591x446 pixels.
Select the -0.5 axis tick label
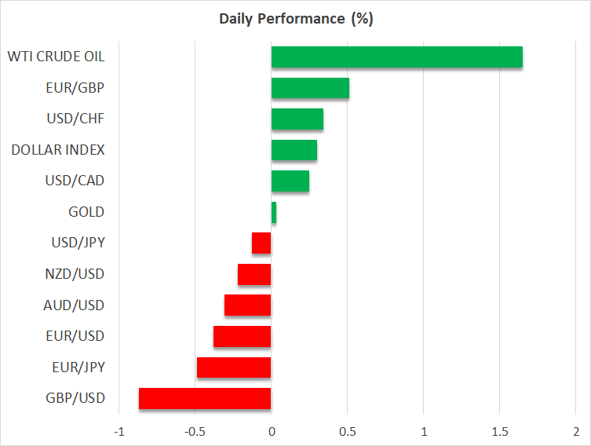click(195, 432)
